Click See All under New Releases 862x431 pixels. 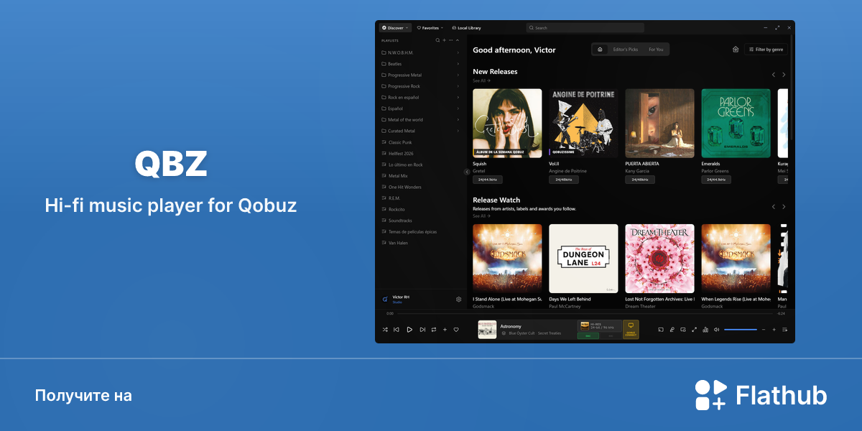[481, 81]
